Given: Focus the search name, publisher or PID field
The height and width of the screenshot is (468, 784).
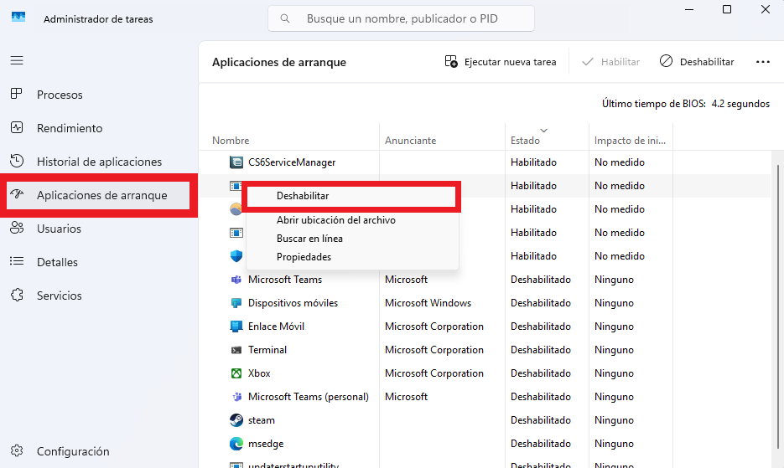Looking at the screenshot, I should pos(401,18).
